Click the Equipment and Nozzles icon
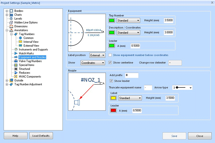The height and width of the screenshot is (143, 215). 16,57
